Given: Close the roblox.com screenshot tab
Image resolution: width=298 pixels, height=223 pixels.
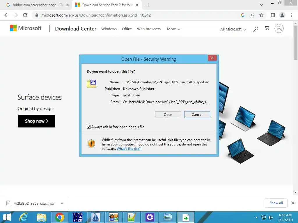Looking at the screenshot, I should pos(68,5).
